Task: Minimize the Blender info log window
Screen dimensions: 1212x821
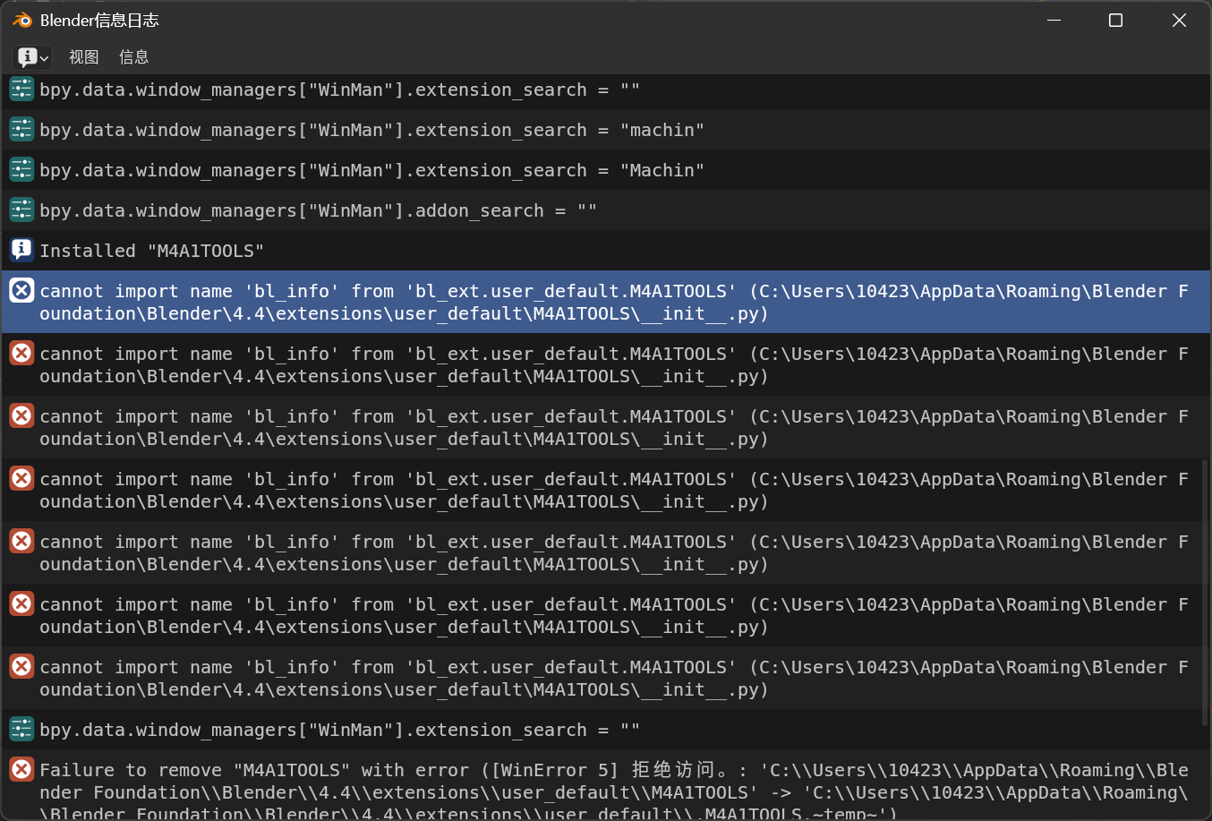Action: (x=1054, y=20)
